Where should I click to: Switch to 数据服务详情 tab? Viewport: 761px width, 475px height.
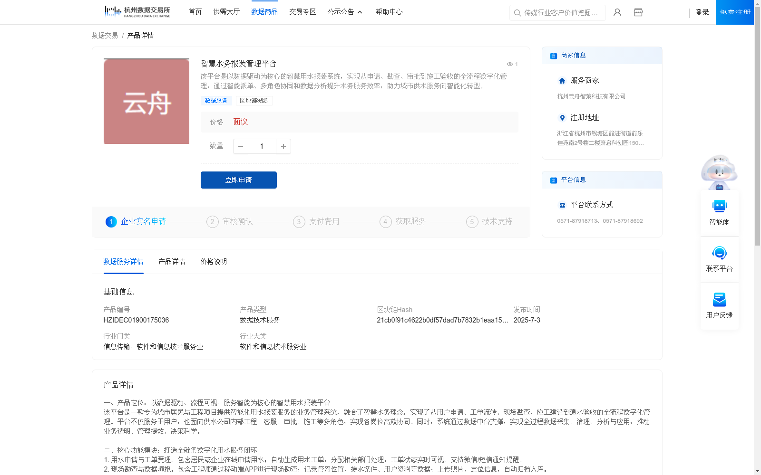click(x=123, y=262)
